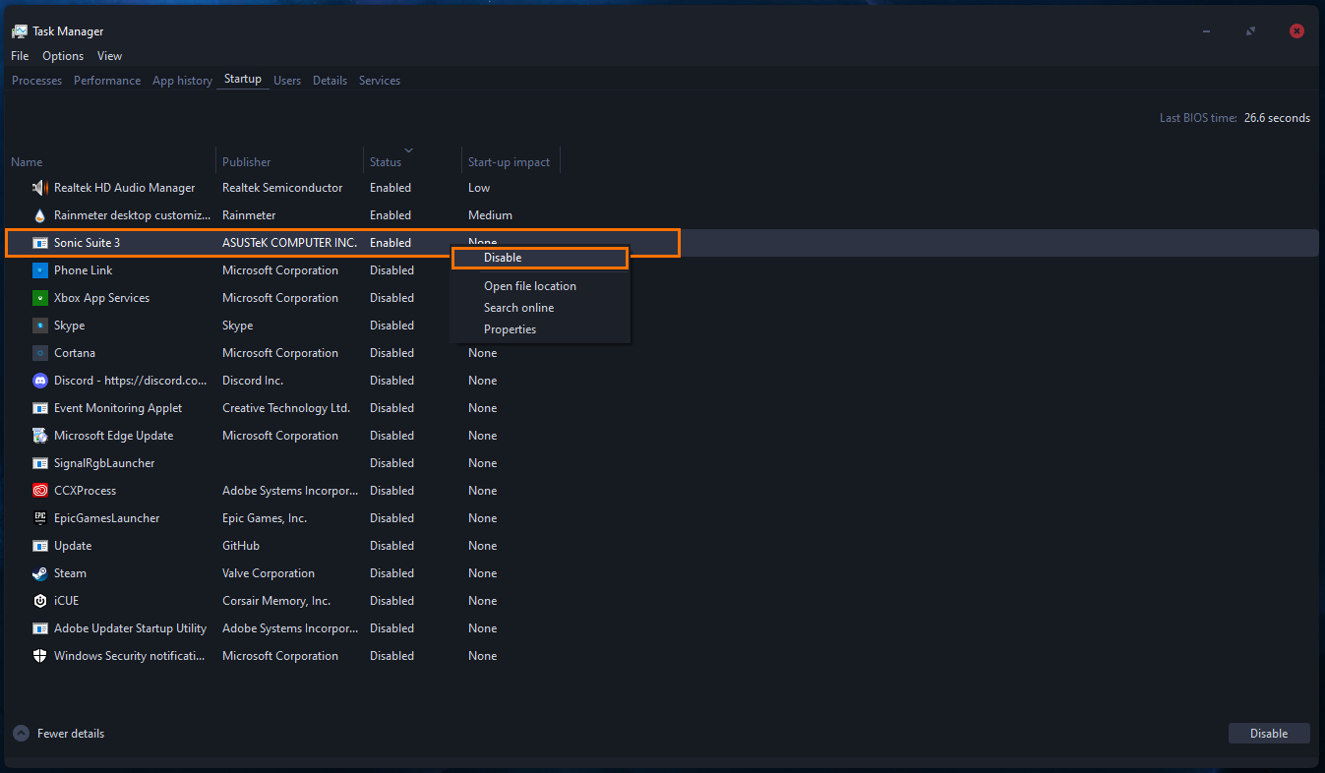Select the Discord startup entry name
The width and height of the screenshot is (1325, 773).
(x=131, y=381)
